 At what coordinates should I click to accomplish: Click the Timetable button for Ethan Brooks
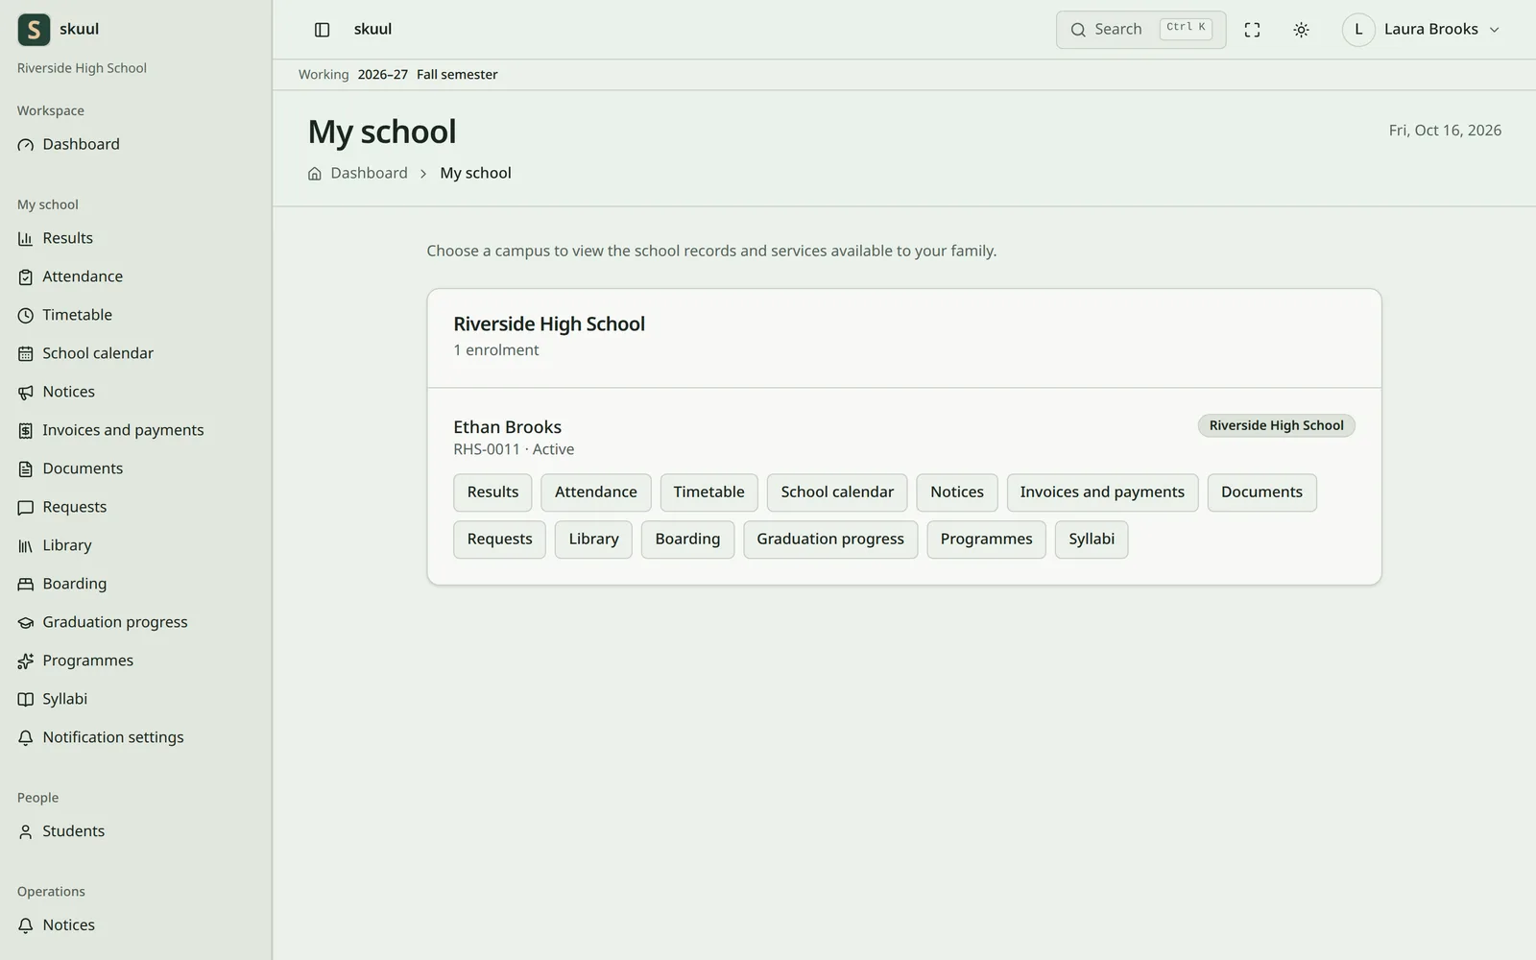[x=708, y=492]
